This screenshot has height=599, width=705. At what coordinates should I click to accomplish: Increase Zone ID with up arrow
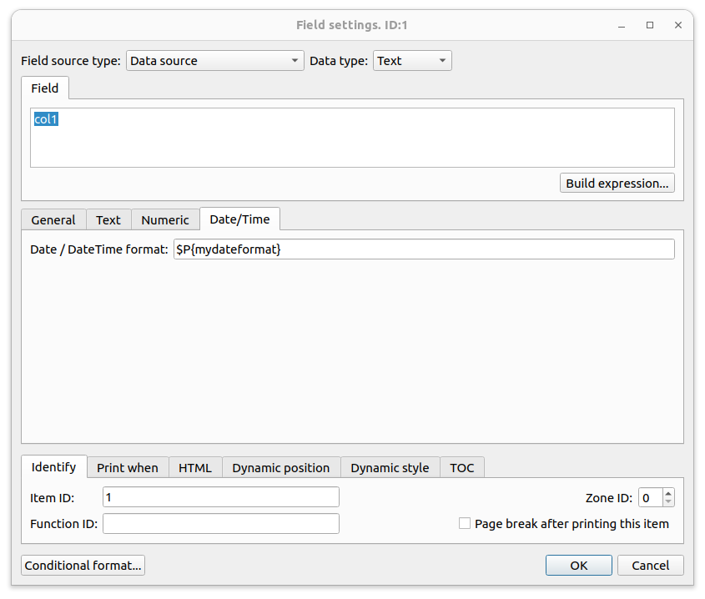coord(668,493)
